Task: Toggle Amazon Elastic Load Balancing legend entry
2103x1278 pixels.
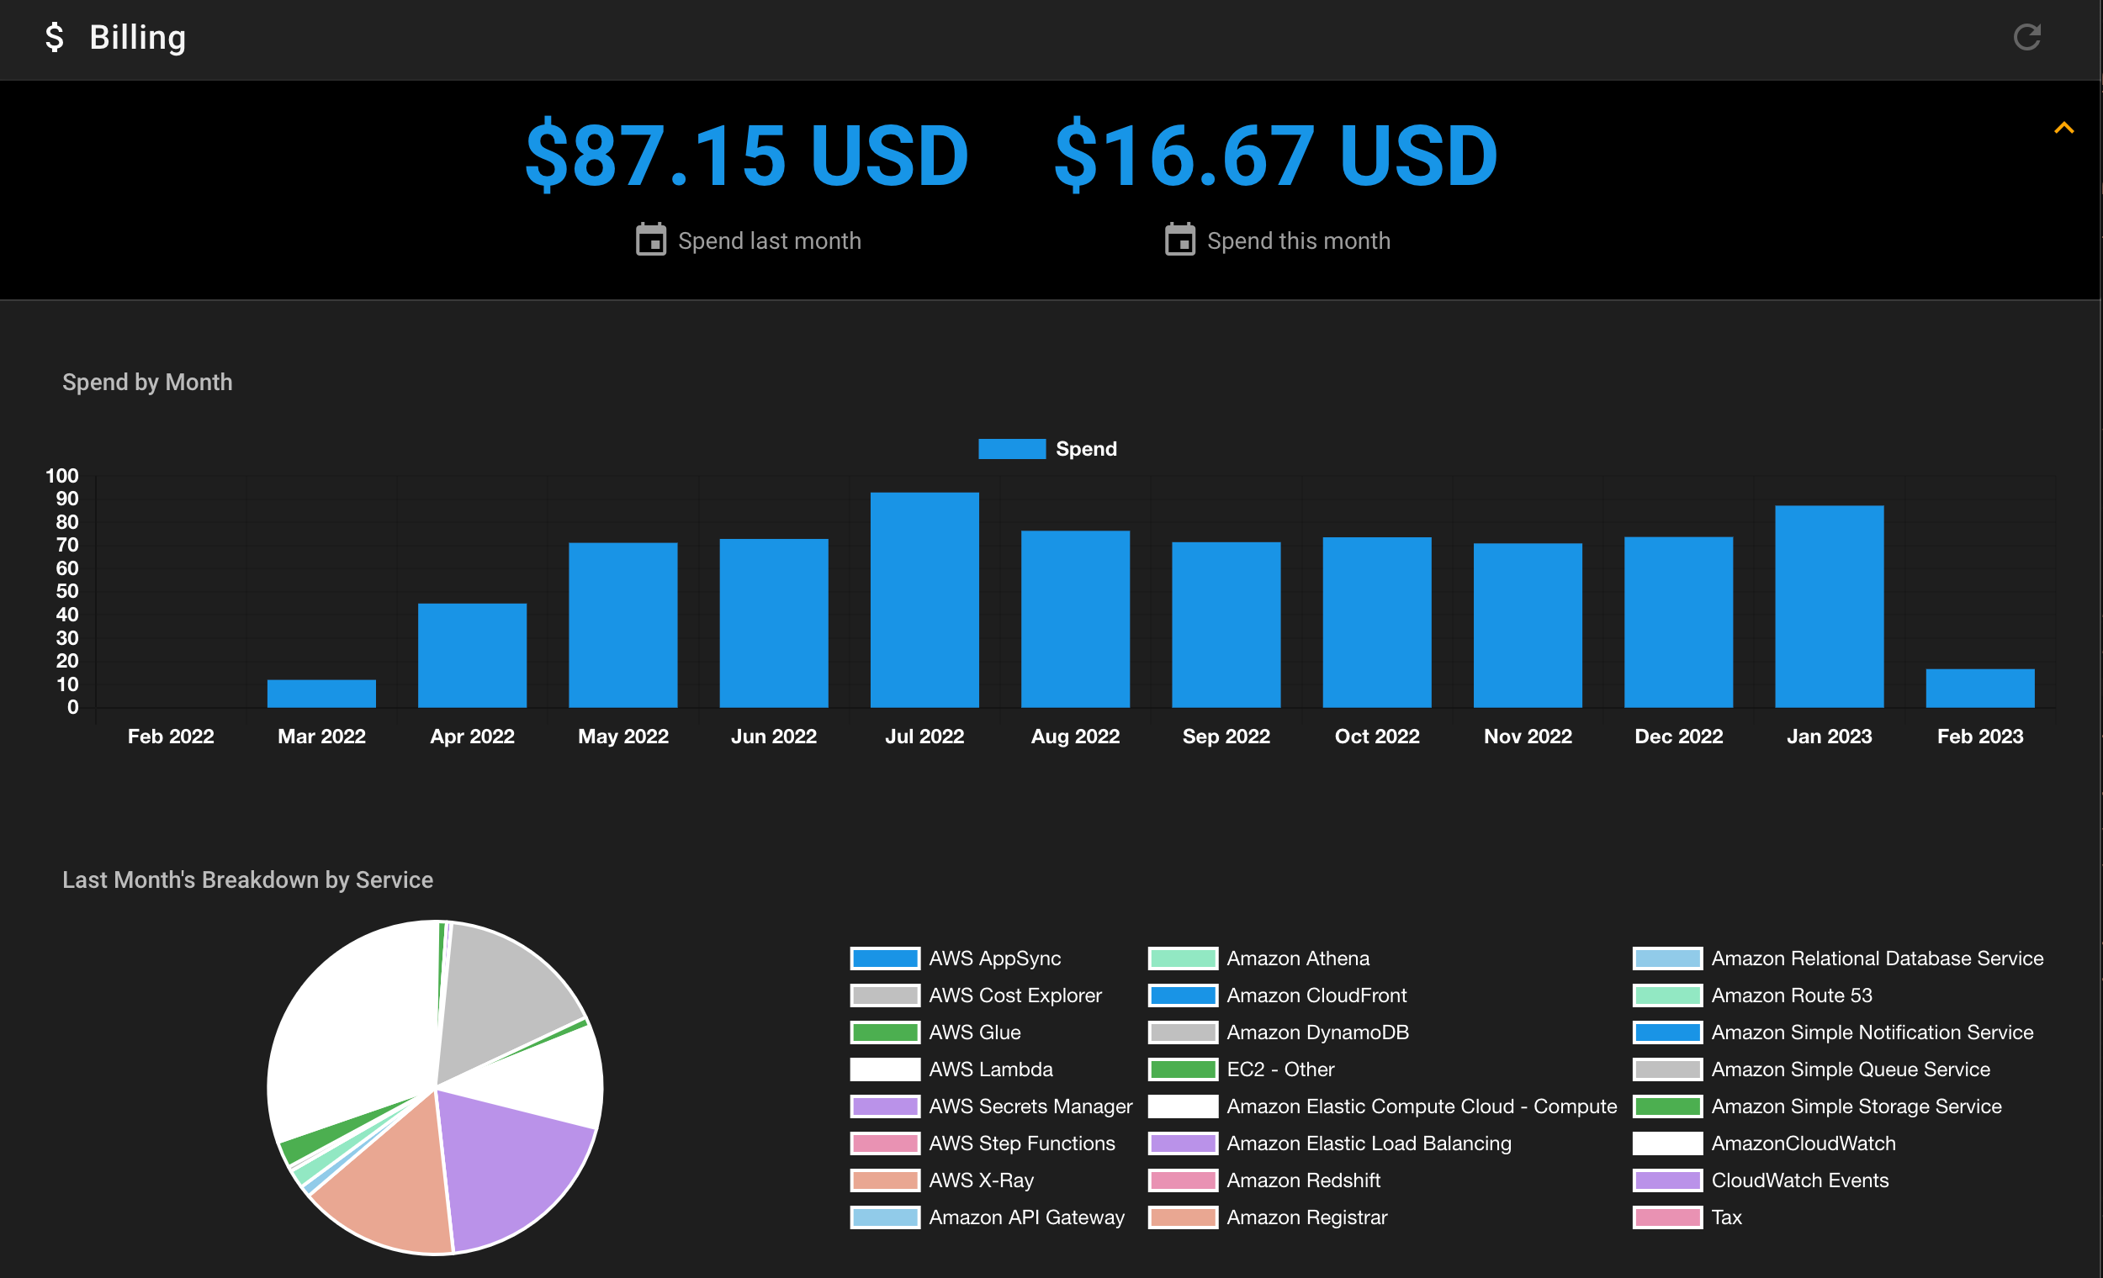Action: point(1330,1143)
